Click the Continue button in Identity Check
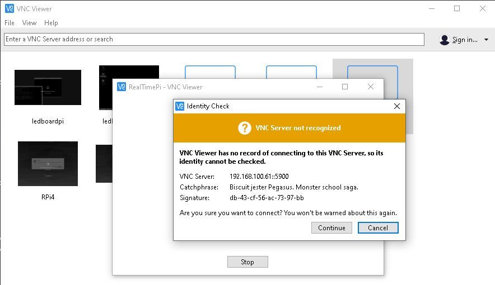The height and width of the screenshot is (285, 495). pyautogui.click(x=331, y=227)
